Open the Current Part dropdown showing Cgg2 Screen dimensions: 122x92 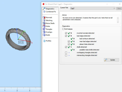coord(93,8)
